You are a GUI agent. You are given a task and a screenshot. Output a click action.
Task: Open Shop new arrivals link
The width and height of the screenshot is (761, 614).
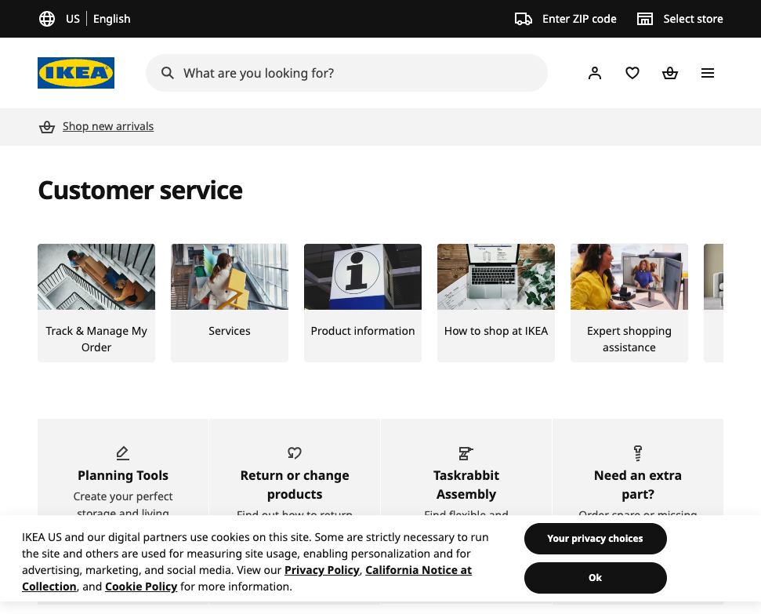point(108,126)
